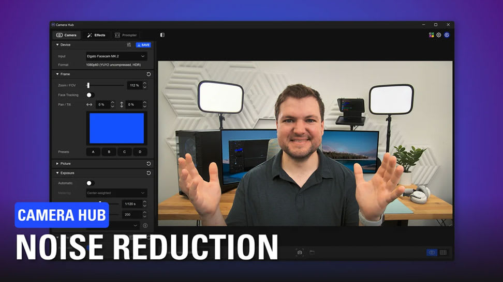Open the Effects tab
Viewport: 503px width, 282px height.
pyautogui.click(x=96, y=35)
